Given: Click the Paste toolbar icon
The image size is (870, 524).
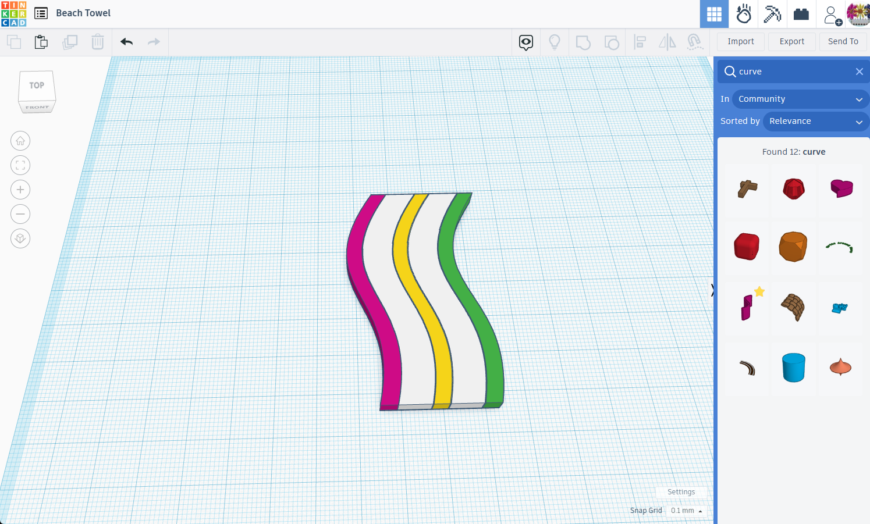Looking at the screenshot, I should [x=41, y=42].
